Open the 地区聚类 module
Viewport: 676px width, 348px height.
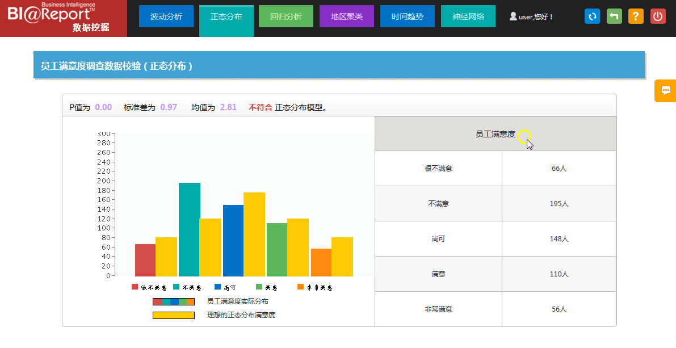point(346,16)
